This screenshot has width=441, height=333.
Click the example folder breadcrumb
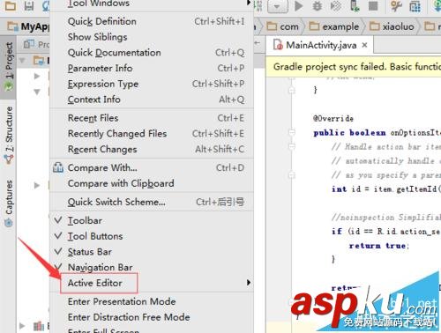pos(334,26)
